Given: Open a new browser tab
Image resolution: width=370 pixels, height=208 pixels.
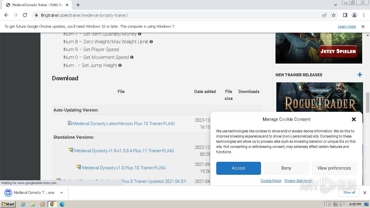Looking at the screenshot, I should [x=78, y=5].
